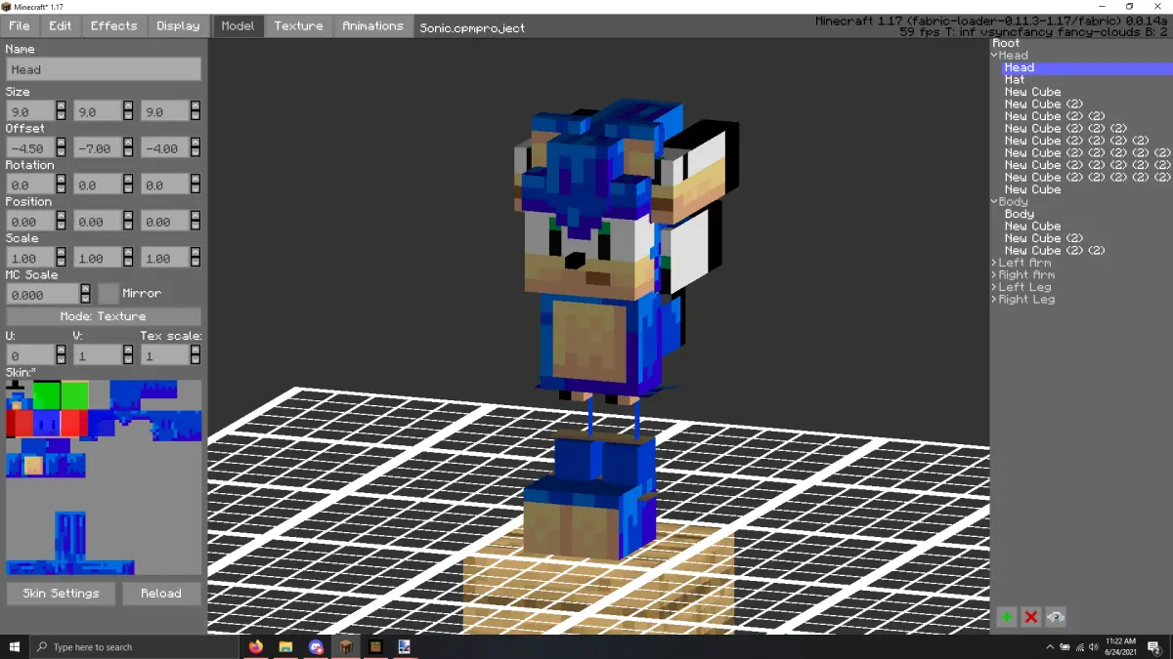Collapse the Head group in tree

click(995, 56)
